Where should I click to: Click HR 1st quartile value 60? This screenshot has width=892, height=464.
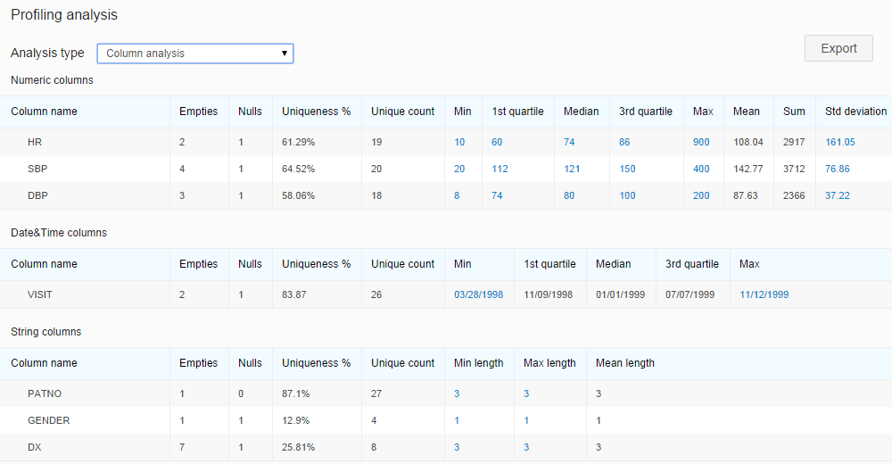[x=497, y=142]
